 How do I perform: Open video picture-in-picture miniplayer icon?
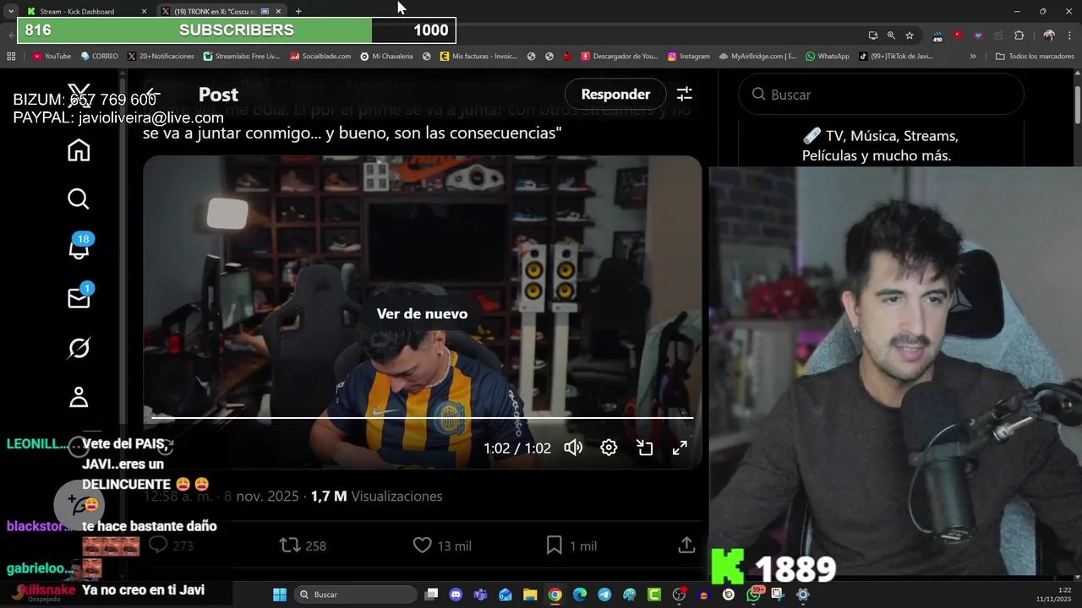645,448
